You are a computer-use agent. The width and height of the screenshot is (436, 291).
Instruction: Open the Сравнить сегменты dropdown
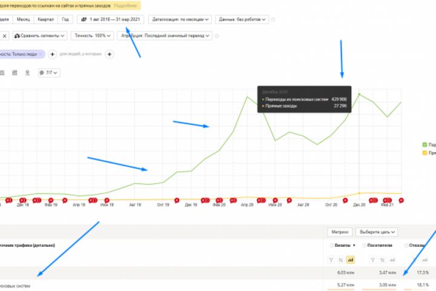39,36
